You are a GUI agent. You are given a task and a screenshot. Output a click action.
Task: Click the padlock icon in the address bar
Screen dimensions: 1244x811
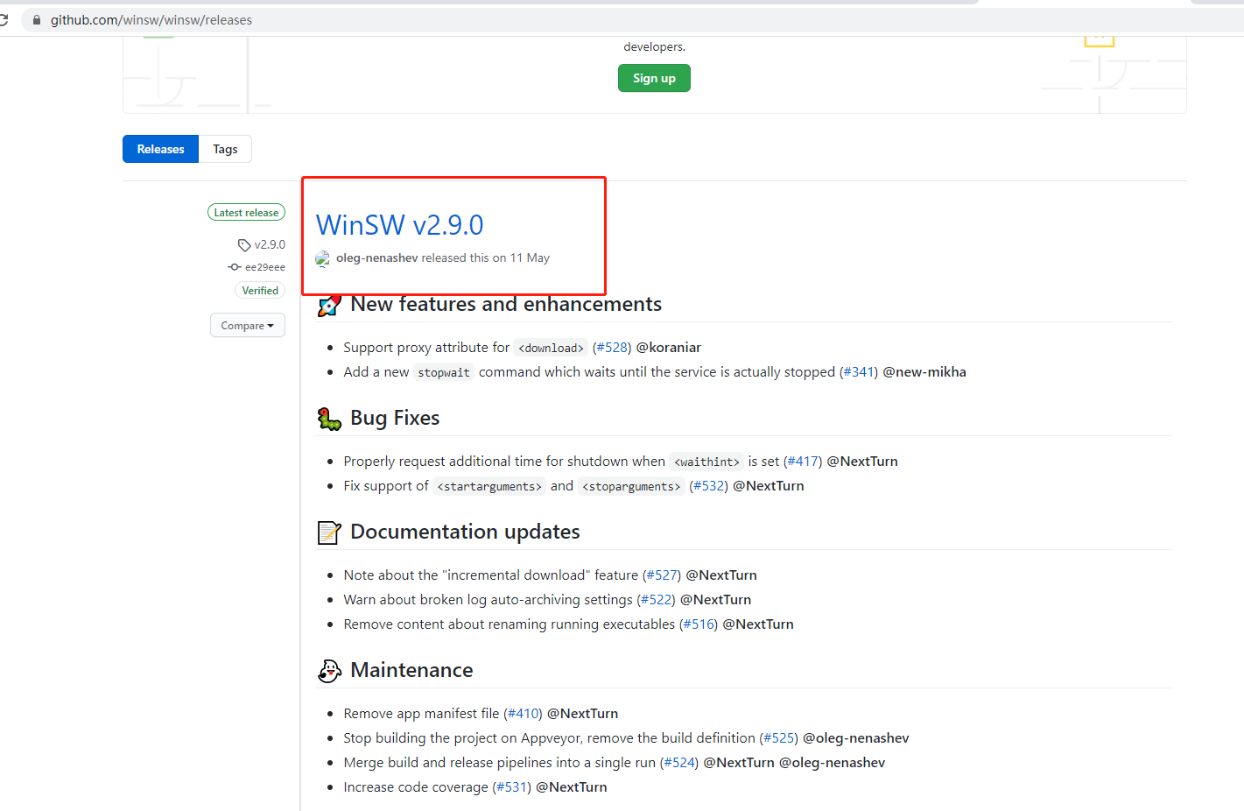tap(35, 19)
